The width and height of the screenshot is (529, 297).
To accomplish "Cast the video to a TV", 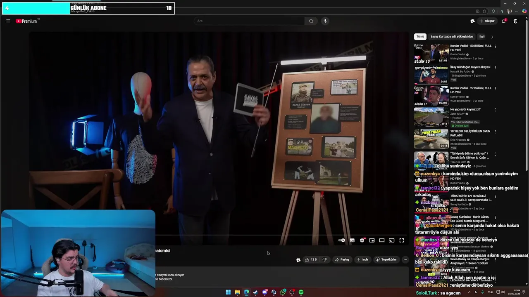I will [392, 240].
